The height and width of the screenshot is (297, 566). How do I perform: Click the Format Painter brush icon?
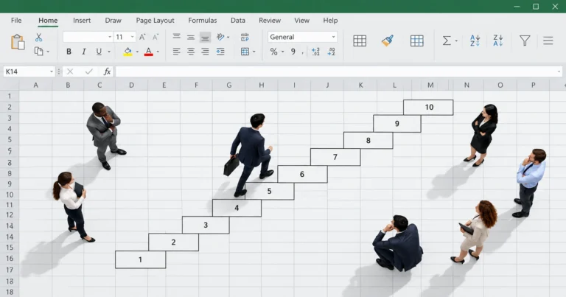pos(388,41)
